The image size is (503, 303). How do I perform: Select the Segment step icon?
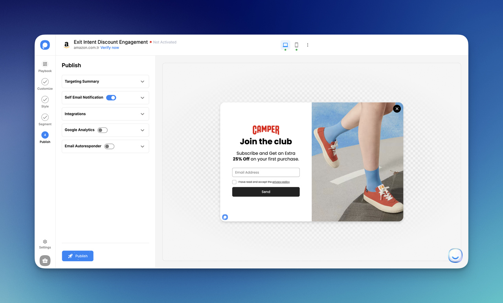45,118
